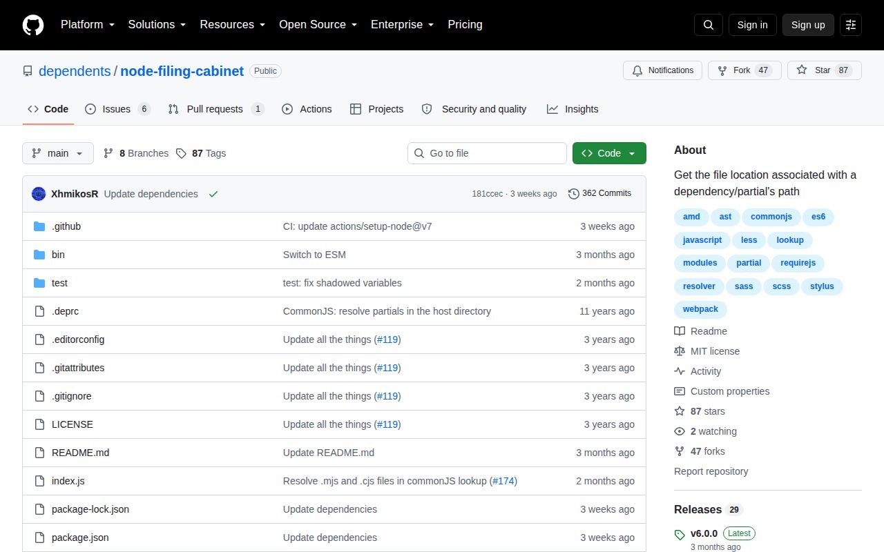Open commit 181ccec

(488, 194)
